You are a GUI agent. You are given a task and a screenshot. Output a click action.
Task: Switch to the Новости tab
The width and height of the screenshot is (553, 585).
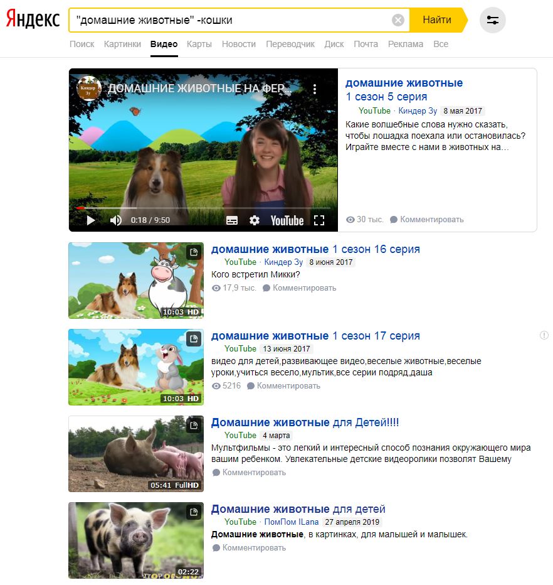(x=239, y=44)
